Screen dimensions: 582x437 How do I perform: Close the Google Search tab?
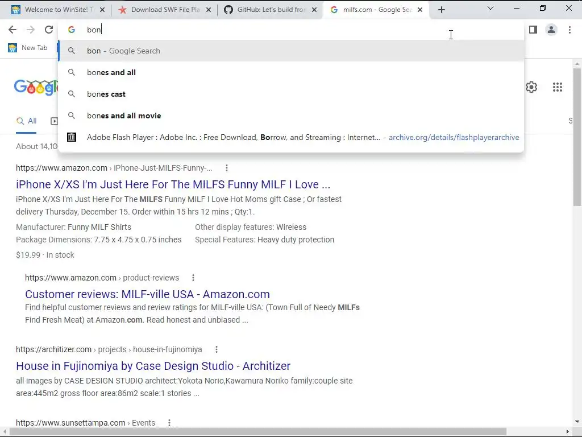(x=420, y=10)
